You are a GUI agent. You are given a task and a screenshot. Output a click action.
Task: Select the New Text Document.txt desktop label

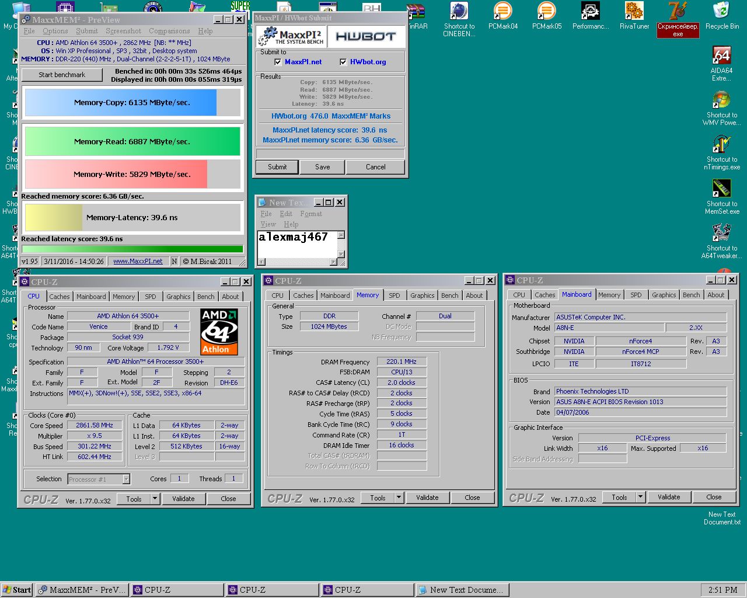coord(722,519)
